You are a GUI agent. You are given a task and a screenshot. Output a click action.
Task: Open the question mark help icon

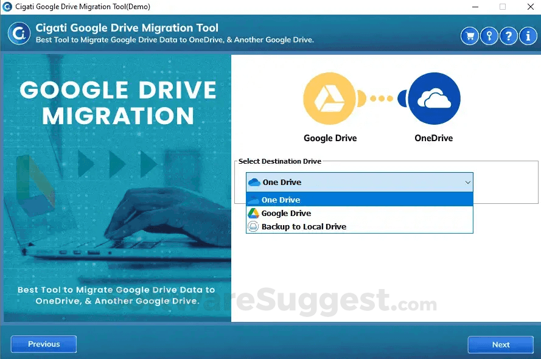(508, 36)
